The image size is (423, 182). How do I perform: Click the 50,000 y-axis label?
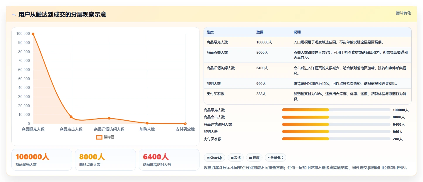24,79
